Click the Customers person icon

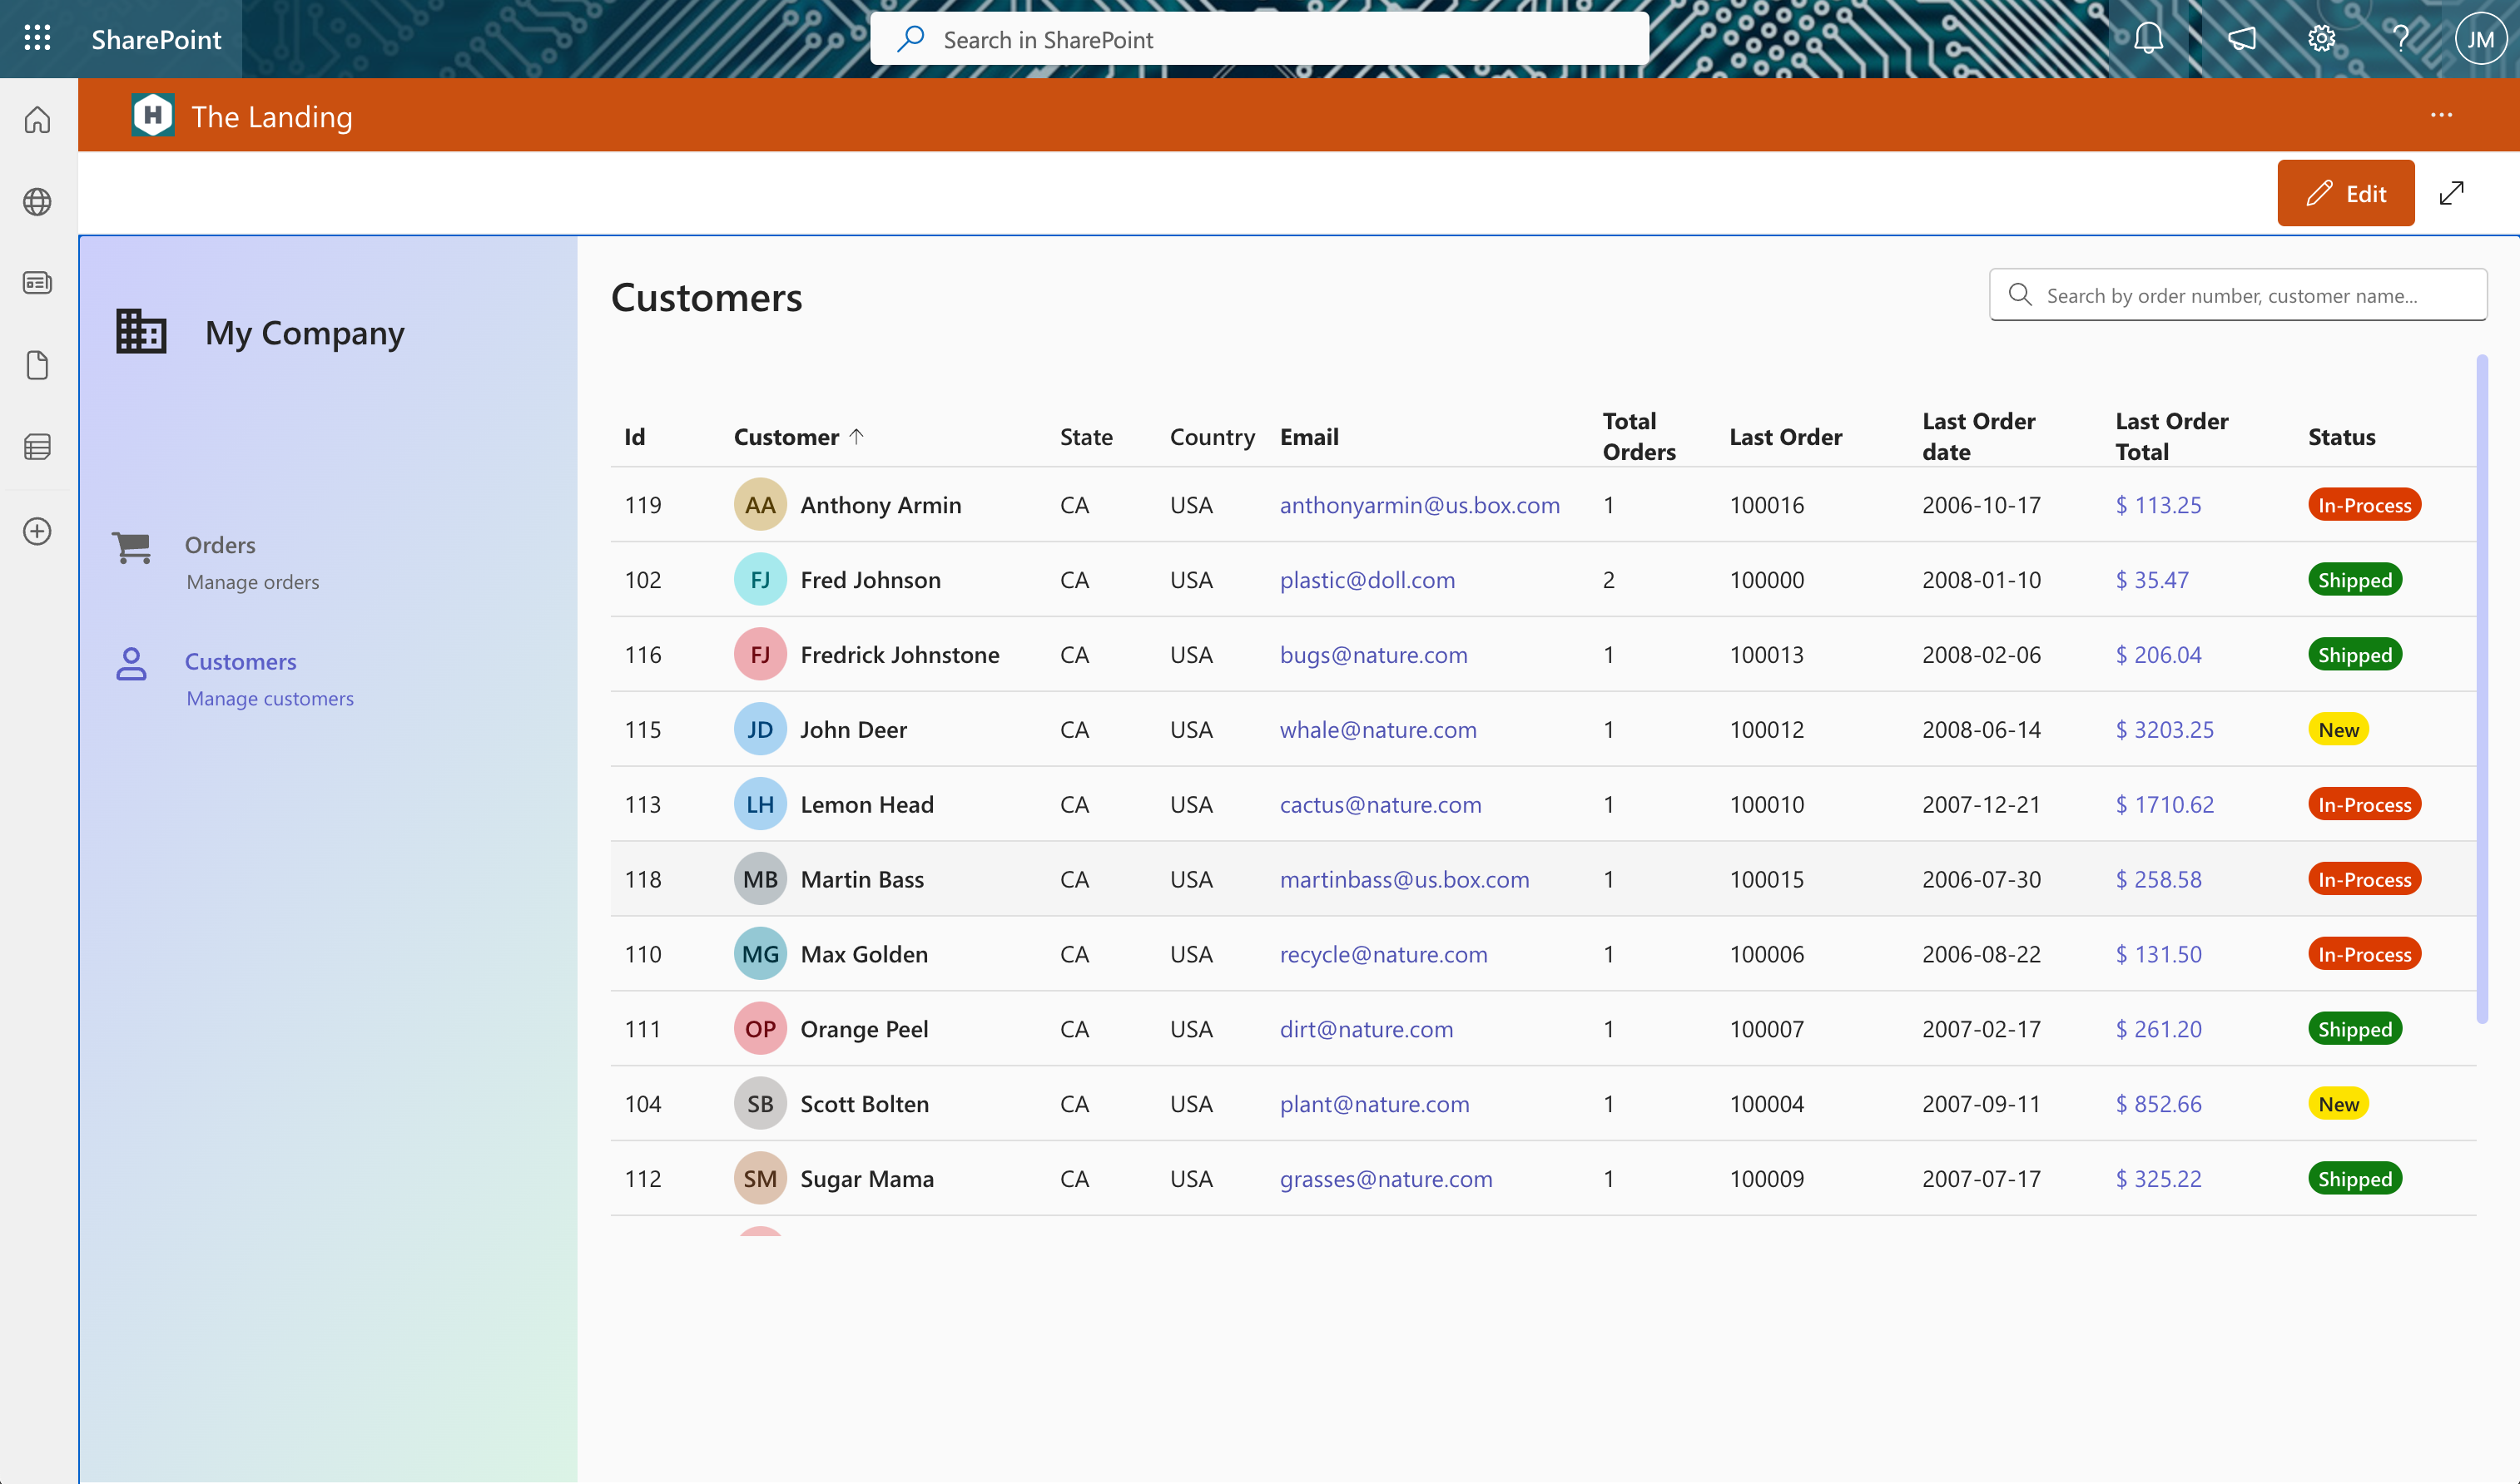click(131, 664)
